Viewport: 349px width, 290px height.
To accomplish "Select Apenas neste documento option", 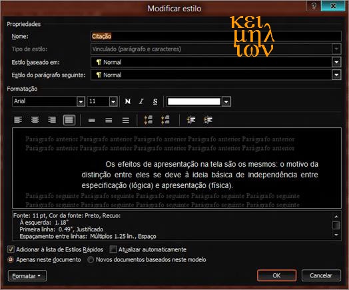I will 11,260.
